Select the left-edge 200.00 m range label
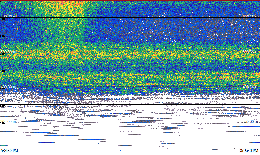This screenshot has width=260, height=155. [8, 122]
